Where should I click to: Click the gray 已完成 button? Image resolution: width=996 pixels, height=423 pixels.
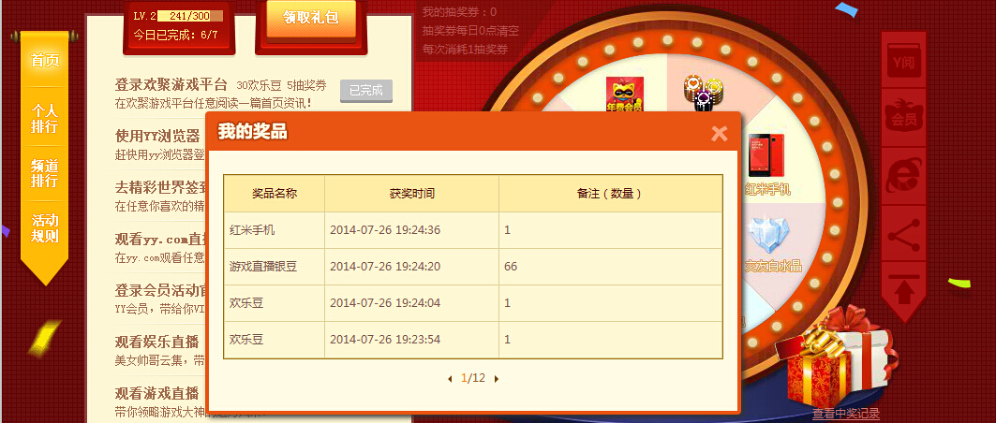tap(366, 91)
